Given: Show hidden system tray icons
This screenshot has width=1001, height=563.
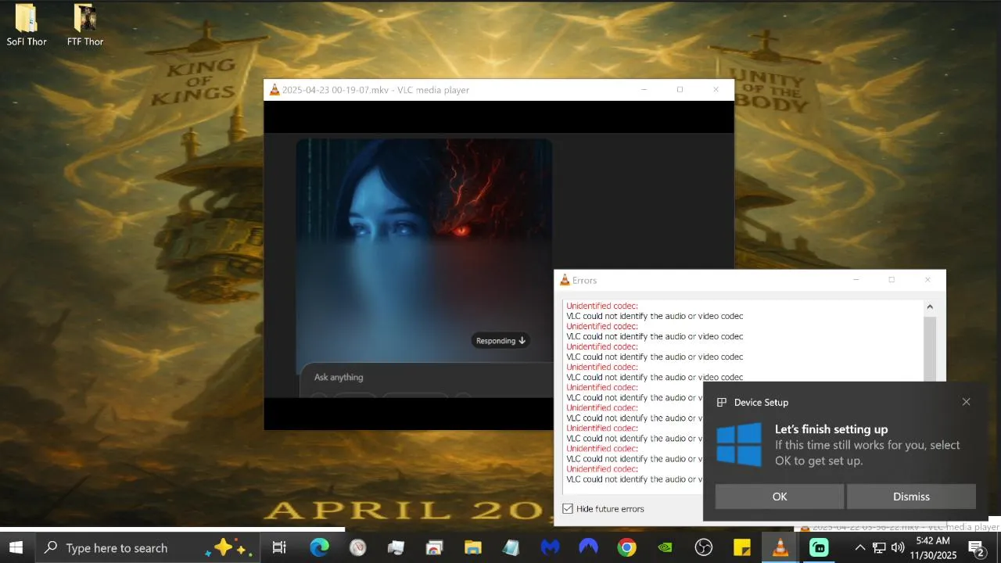Looking at the screenshot, I should [x=859, y=548].
